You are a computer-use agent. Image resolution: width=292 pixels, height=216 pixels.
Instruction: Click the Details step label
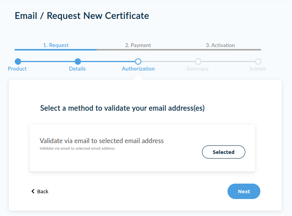click(77, 69)
